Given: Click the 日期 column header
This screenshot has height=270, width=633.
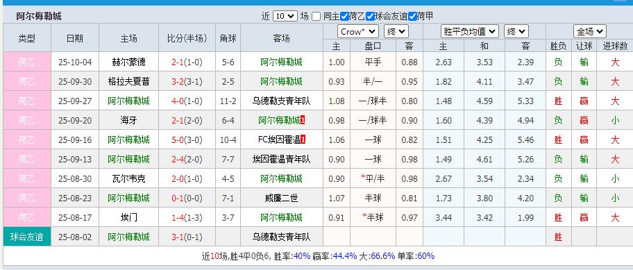Looking at the screenshot, I should pyautogui.click(x=75, y=38).
